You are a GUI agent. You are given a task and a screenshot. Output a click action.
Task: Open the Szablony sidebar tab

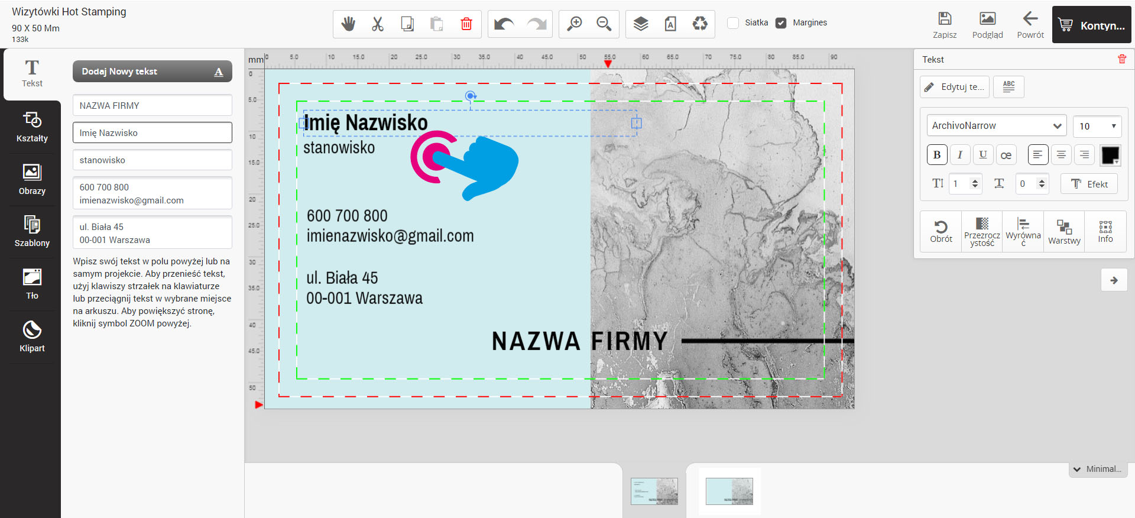pos(32,232)
